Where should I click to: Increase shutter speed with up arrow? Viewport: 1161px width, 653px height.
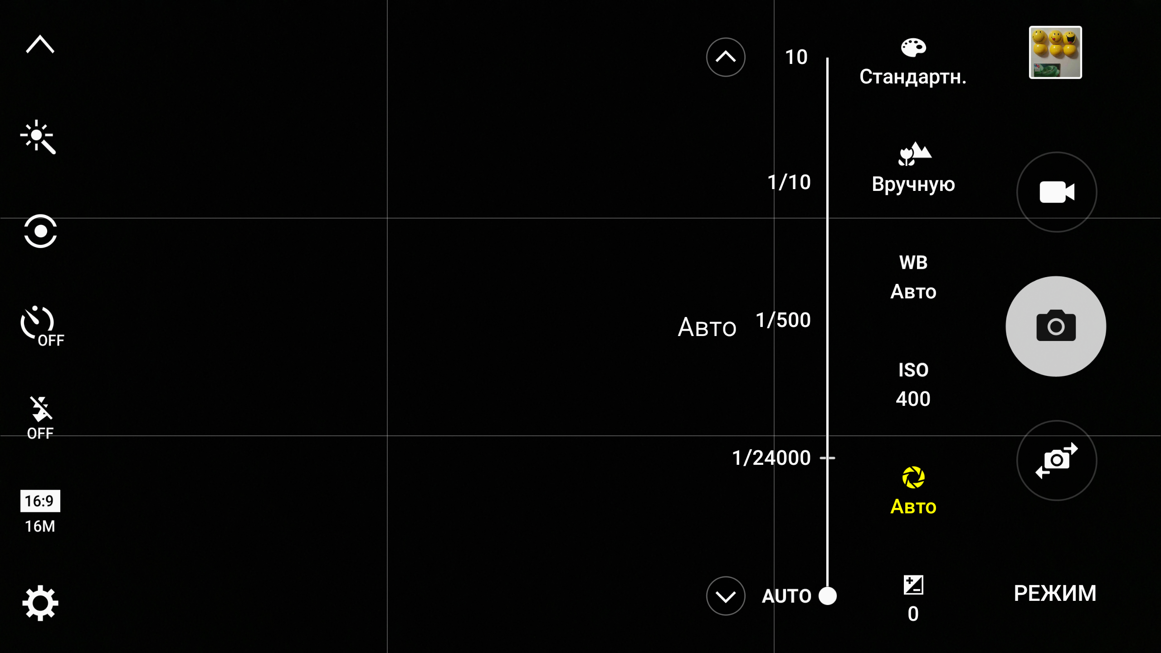pos(725,57)
